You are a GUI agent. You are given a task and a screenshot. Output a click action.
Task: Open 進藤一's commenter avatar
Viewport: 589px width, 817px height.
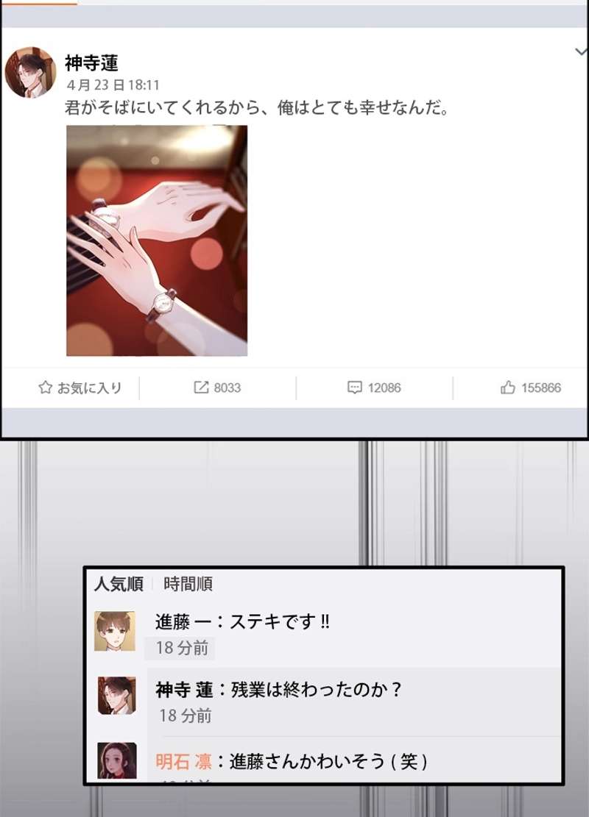point(115,631)
